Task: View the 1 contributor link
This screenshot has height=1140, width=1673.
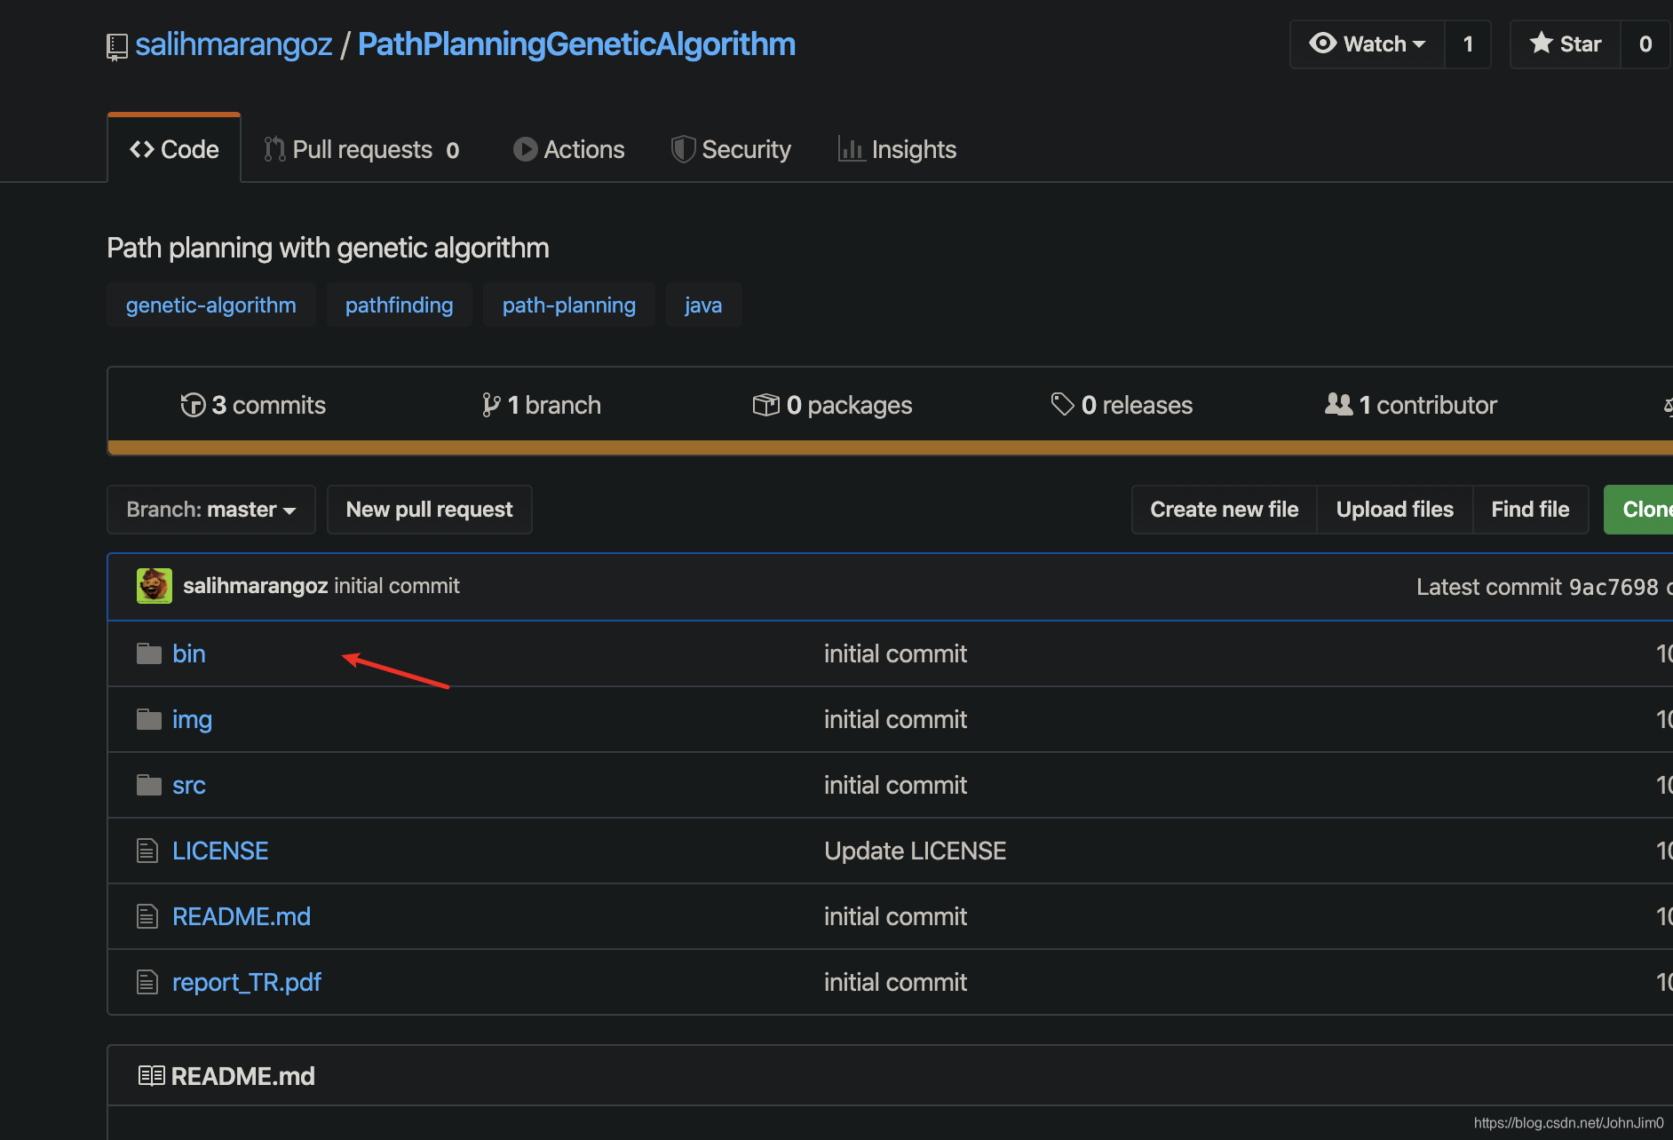Action: (x=1411, y=405)
